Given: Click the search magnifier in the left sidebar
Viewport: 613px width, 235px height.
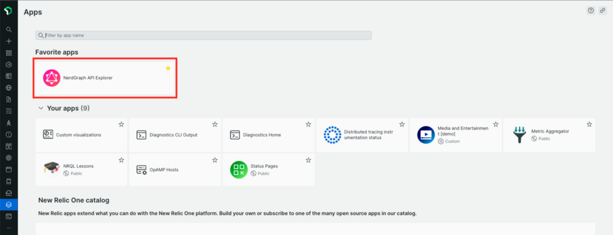Looking at the screenshot, I should pyautogui.click(x=8, y=29).
